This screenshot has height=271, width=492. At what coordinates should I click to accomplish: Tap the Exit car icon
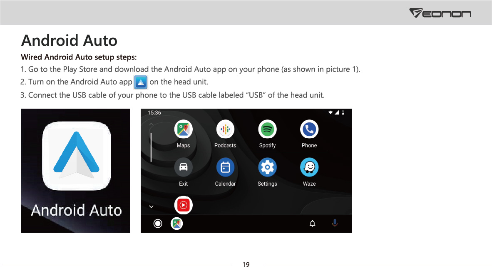(183, 167)
